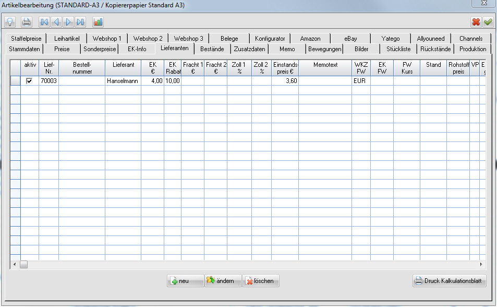The height and width of the screenshot is (307, 497).
Task: Click the WKZ FW column header
Action: tap(361, 68)
